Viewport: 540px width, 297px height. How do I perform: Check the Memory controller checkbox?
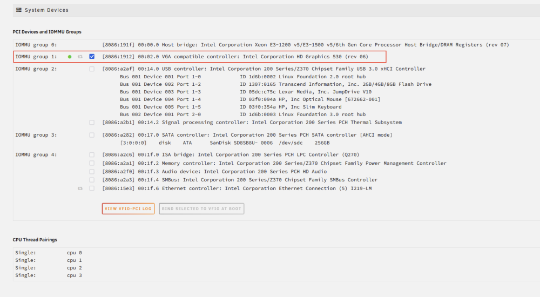point(92,163)
